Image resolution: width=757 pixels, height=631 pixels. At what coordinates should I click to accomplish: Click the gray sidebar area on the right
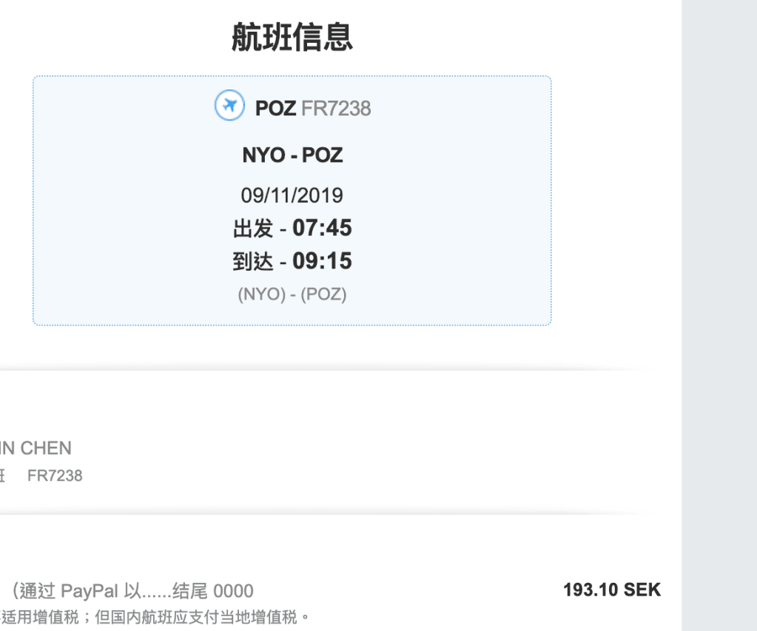(719, 315)
